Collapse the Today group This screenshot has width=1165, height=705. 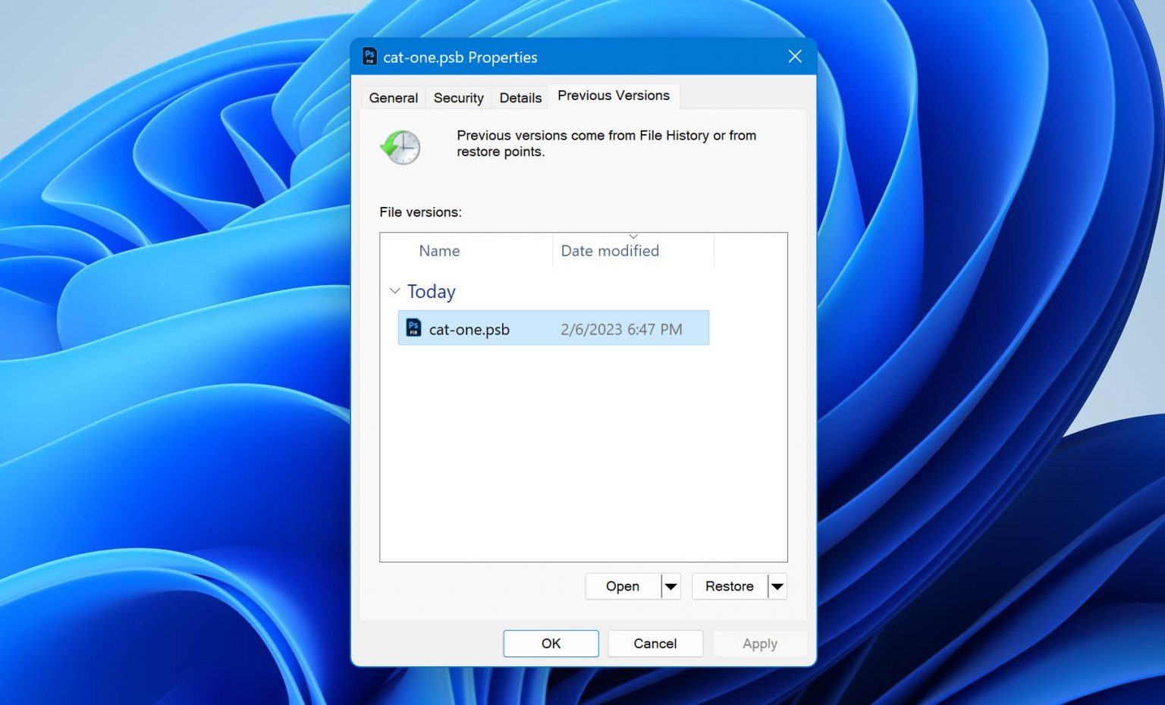(394, 290)
